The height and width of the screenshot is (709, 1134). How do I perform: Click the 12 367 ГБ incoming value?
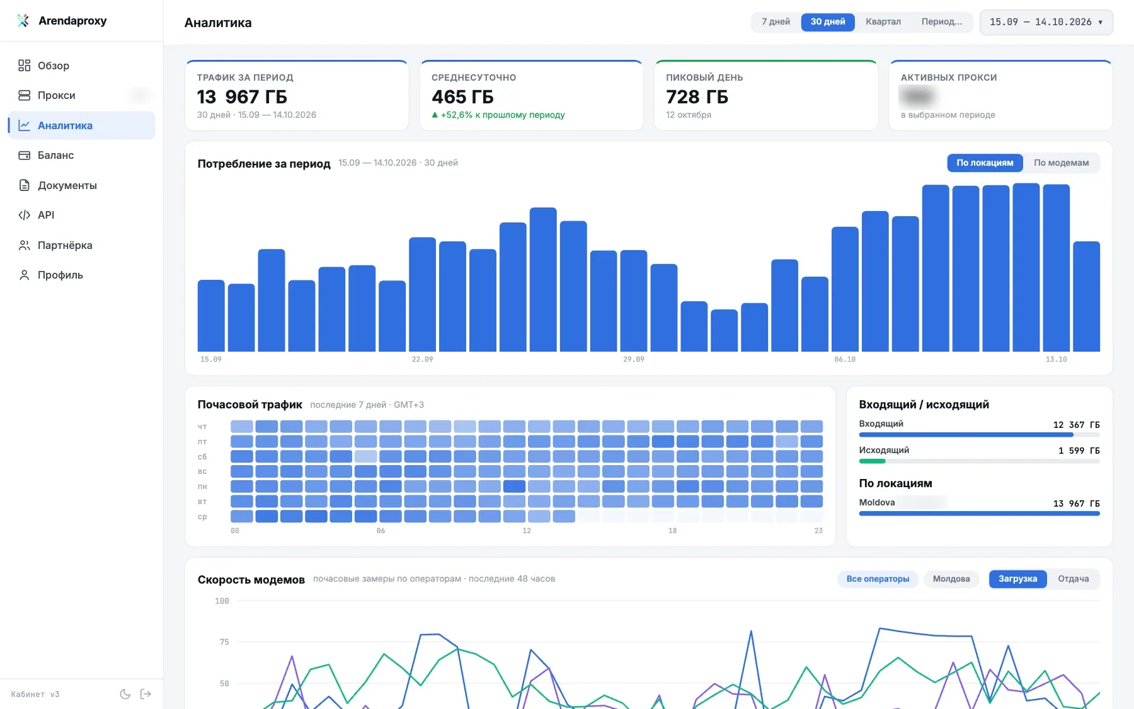(1076, 425)
